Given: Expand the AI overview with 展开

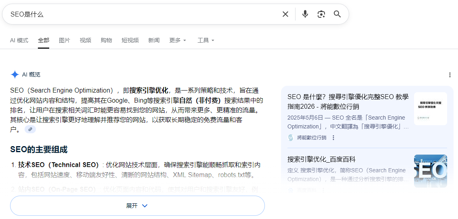Looking at the screenshot, I should (x=137, y=206).
